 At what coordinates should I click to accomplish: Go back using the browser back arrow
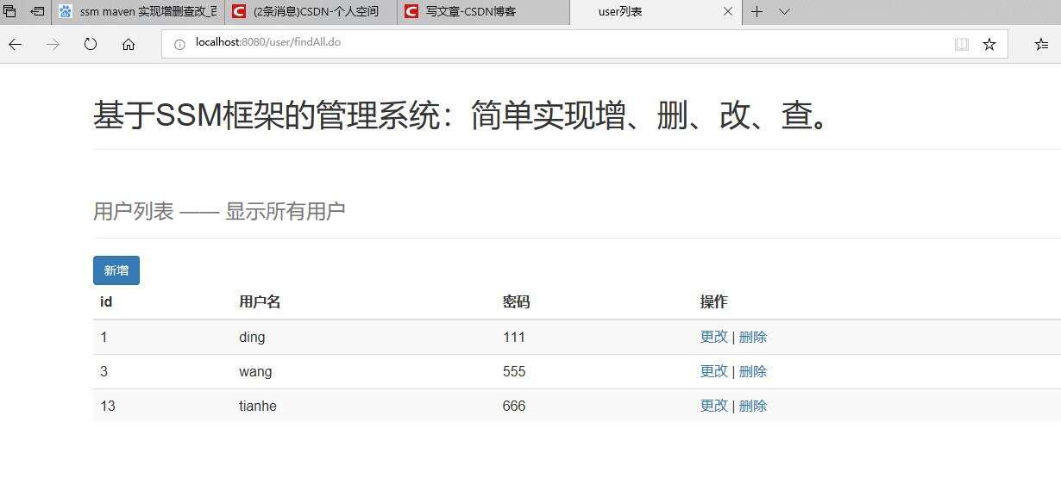pos(15,44)
